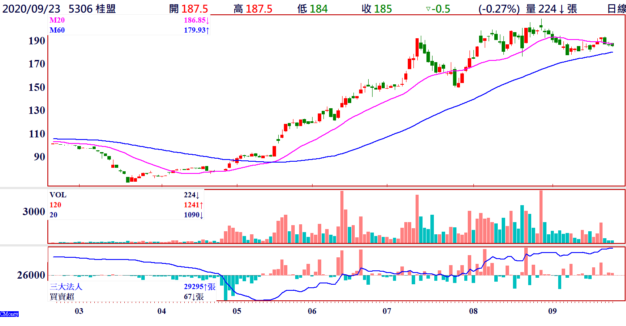Click the 05 month marker on time axis
626x326 pixels.
[236, 311]
